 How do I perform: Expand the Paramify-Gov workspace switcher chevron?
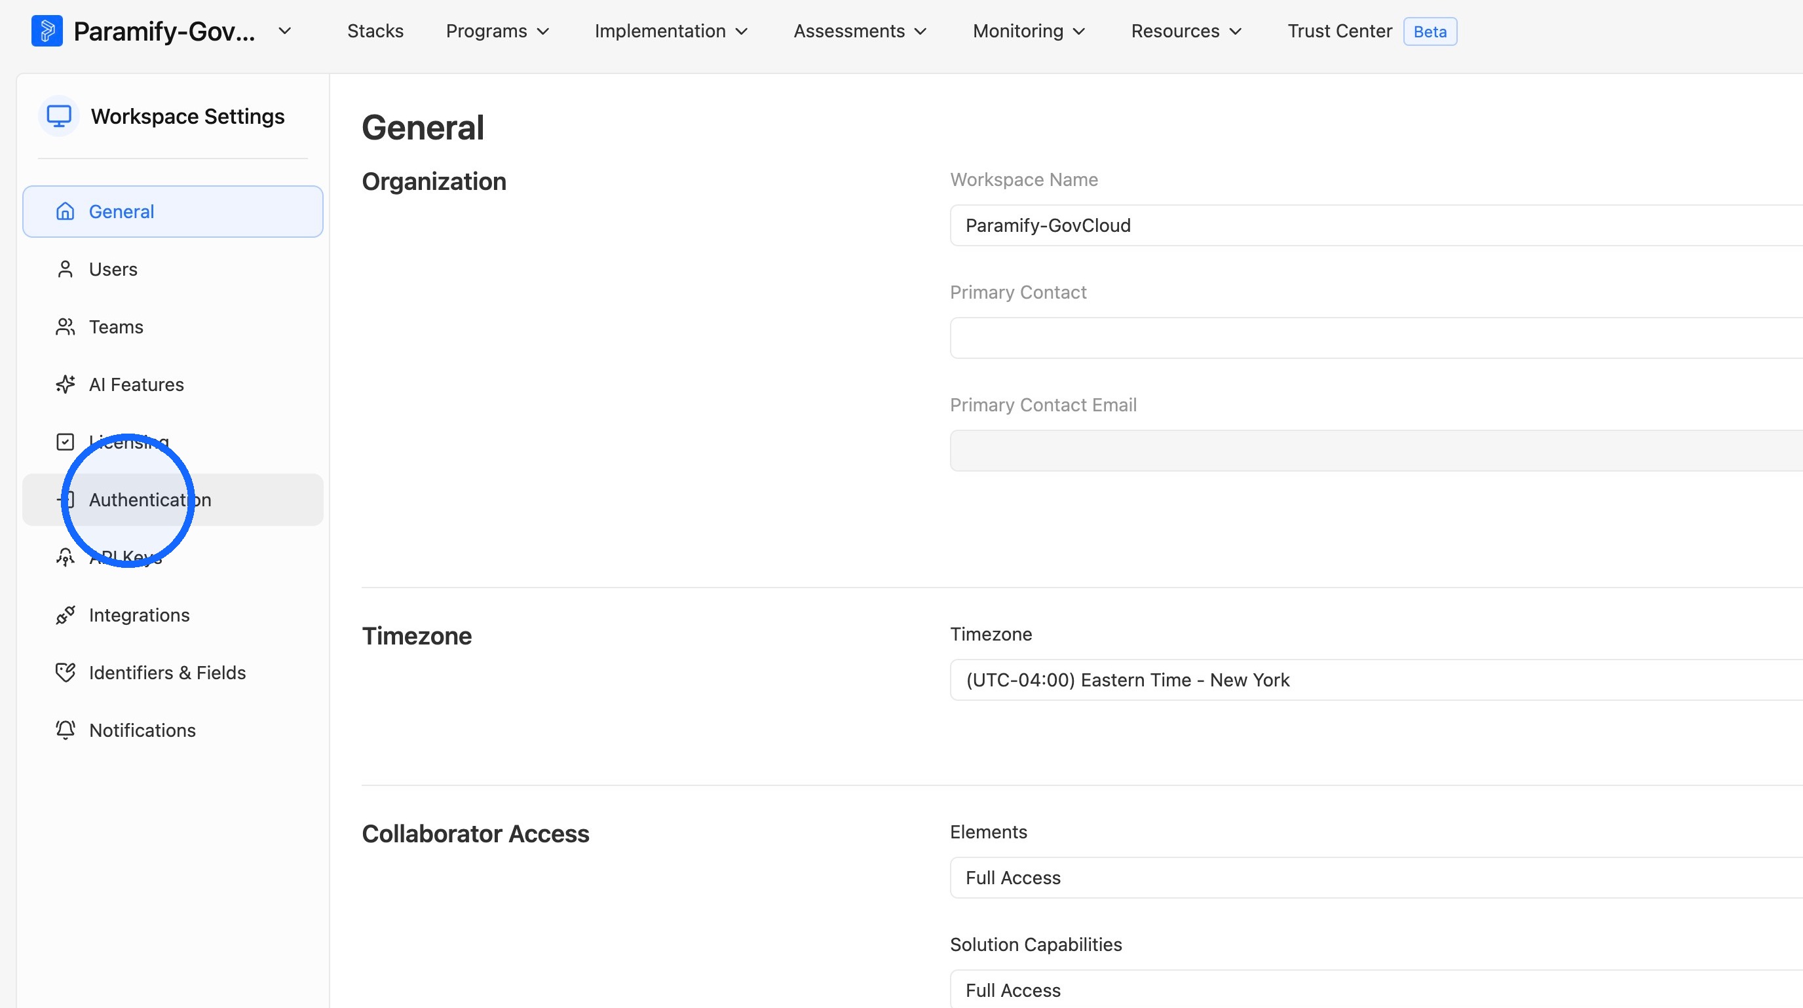tap(284, 31)
